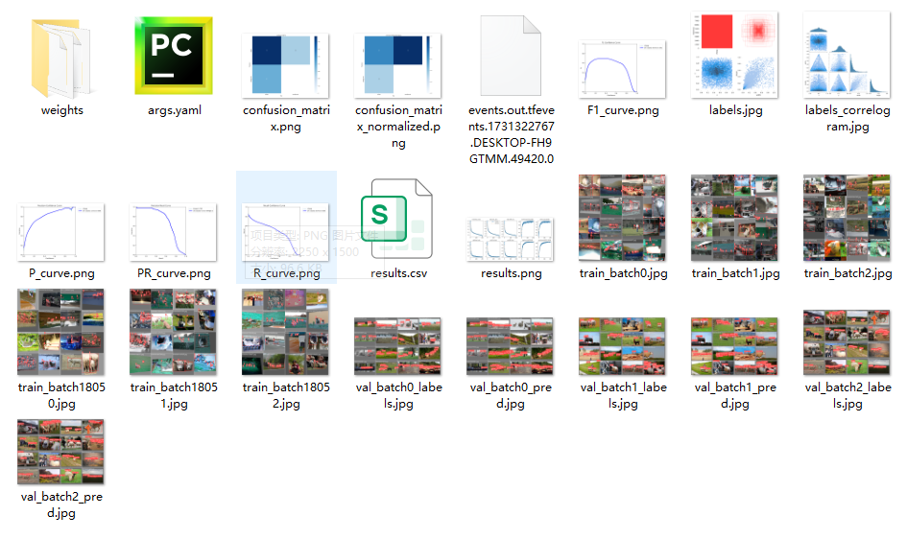
Task: Click the 'F1_curve.png' file name
Action: pyautogui.click(x=623, y=109)
